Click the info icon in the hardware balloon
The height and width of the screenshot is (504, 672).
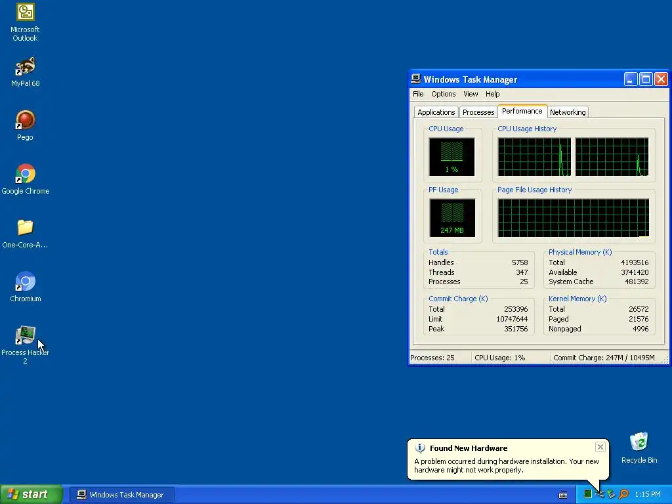click(x=420, y=448)
